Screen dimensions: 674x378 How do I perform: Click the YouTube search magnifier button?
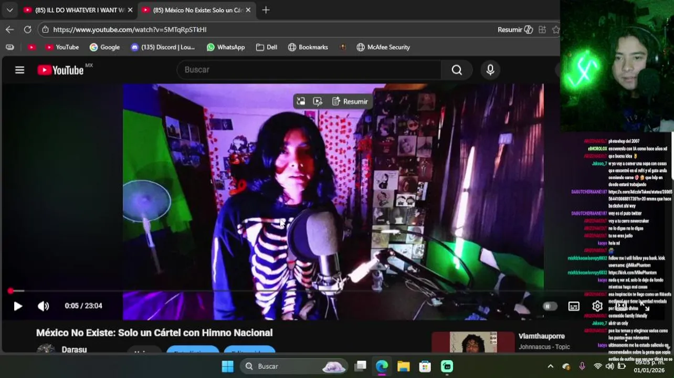pos(457,70)
